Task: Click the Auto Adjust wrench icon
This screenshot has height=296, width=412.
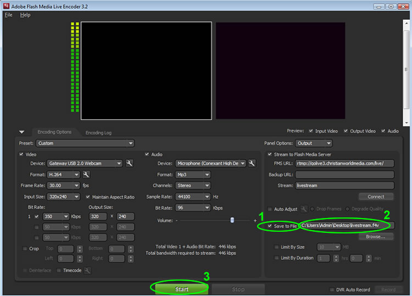Action: click(x=304, y=209)
